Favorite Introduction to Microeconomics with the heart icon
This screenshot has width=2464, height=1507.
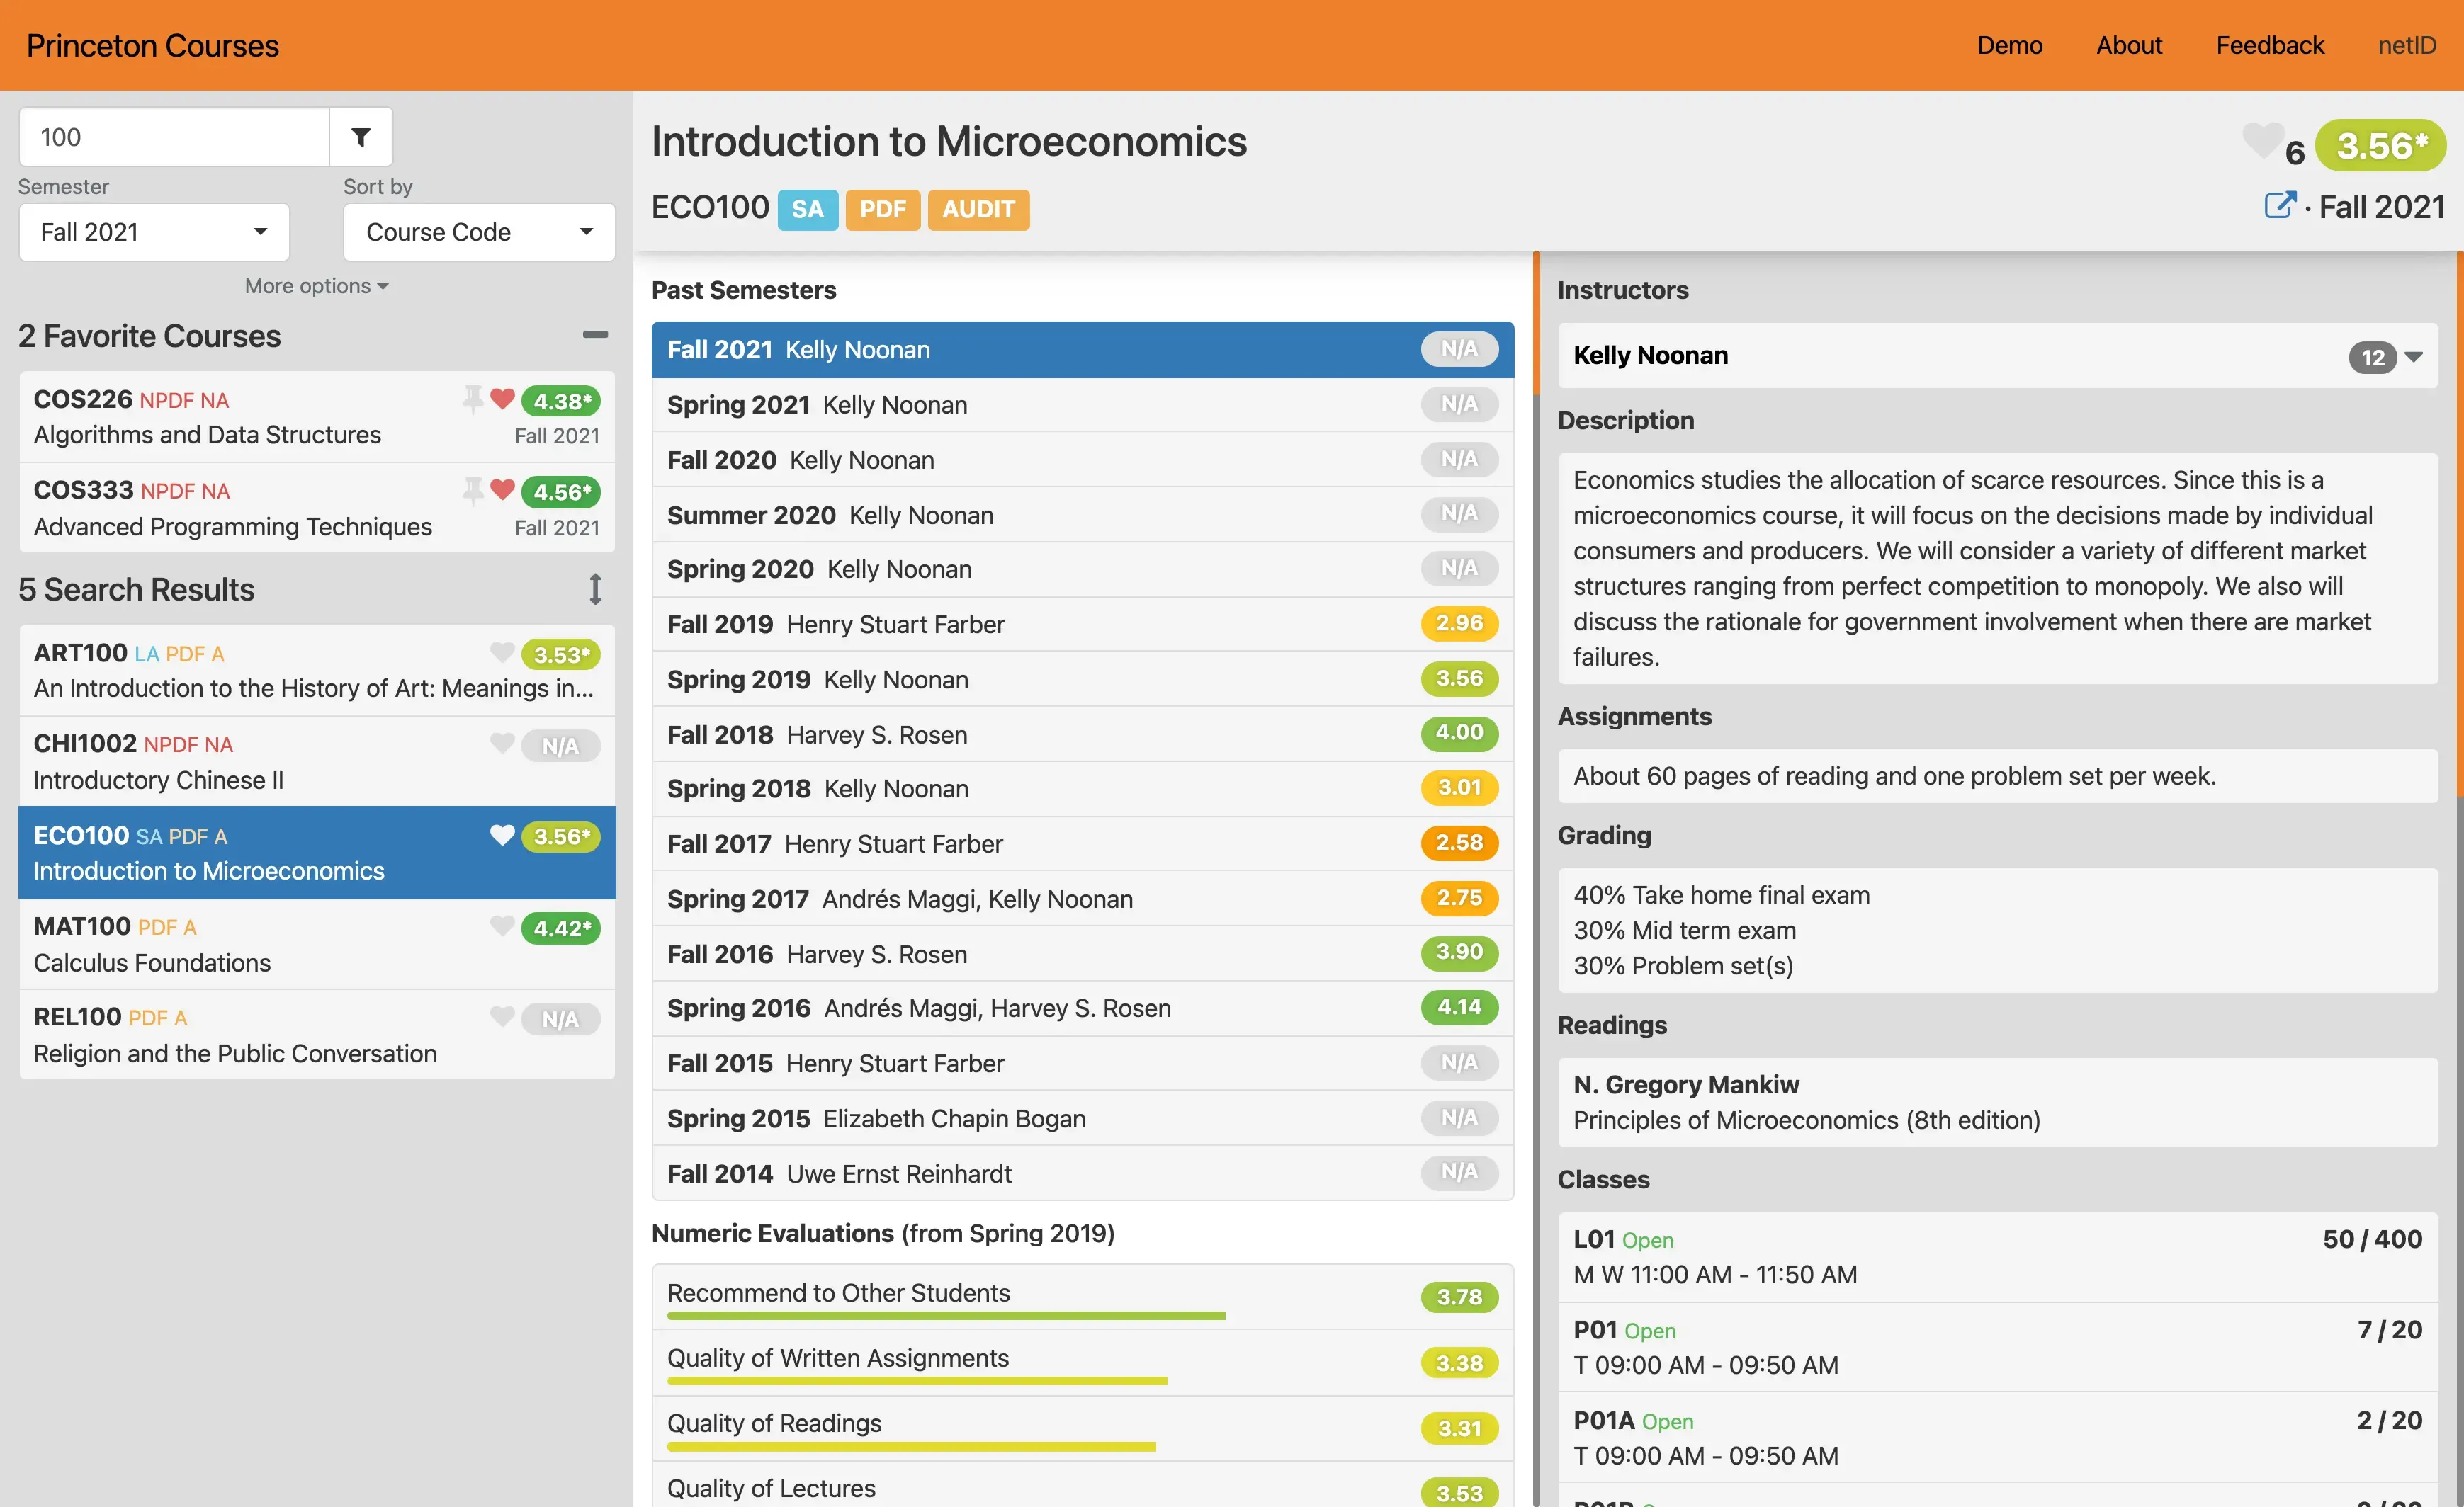tap(502, 836)
